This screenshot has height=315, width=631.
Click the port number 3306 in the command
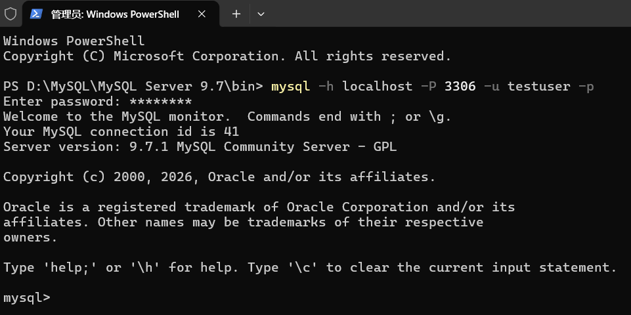point(460,87)
